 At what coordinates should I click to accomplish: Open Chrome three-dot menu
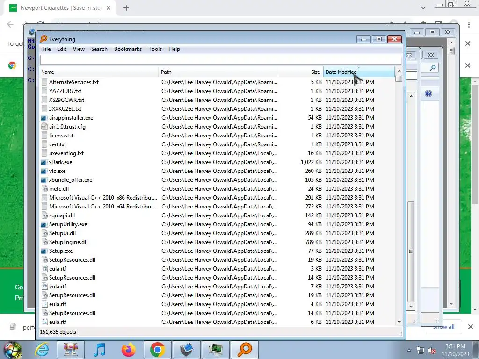point(469,24)
